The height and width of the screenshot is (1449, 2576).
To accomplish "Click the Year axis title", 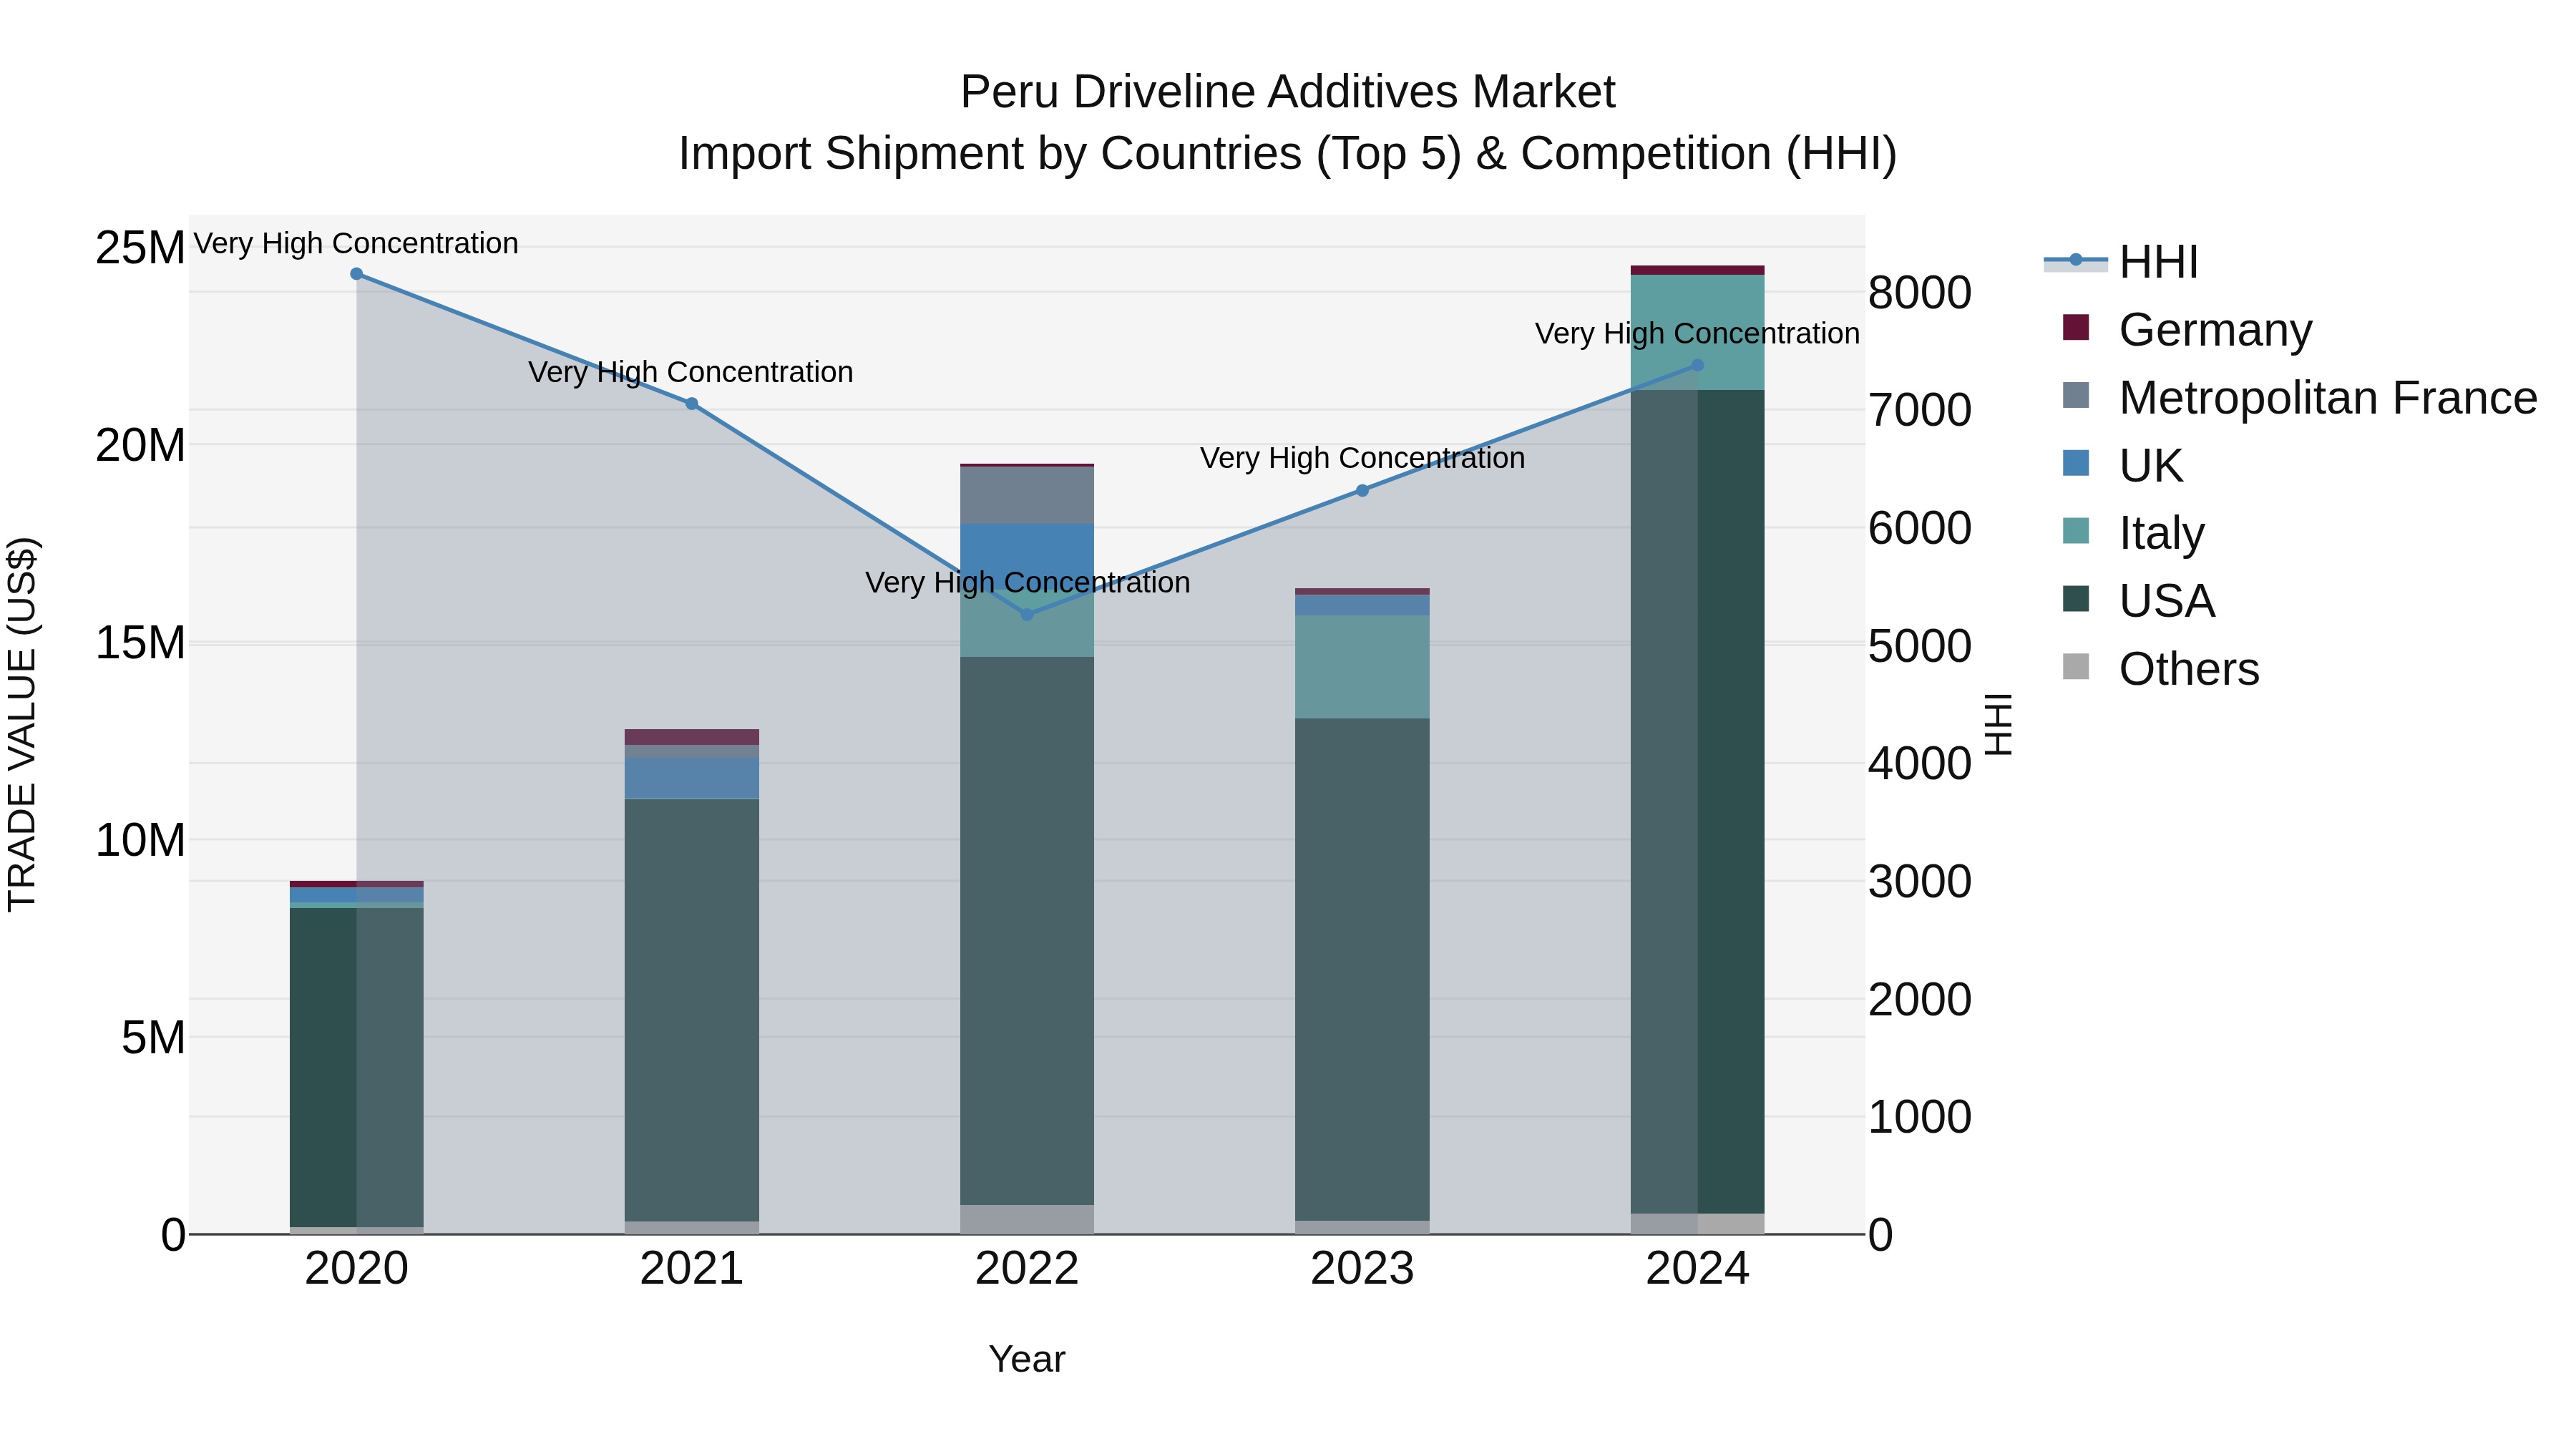I will tap(1027, 1359).
